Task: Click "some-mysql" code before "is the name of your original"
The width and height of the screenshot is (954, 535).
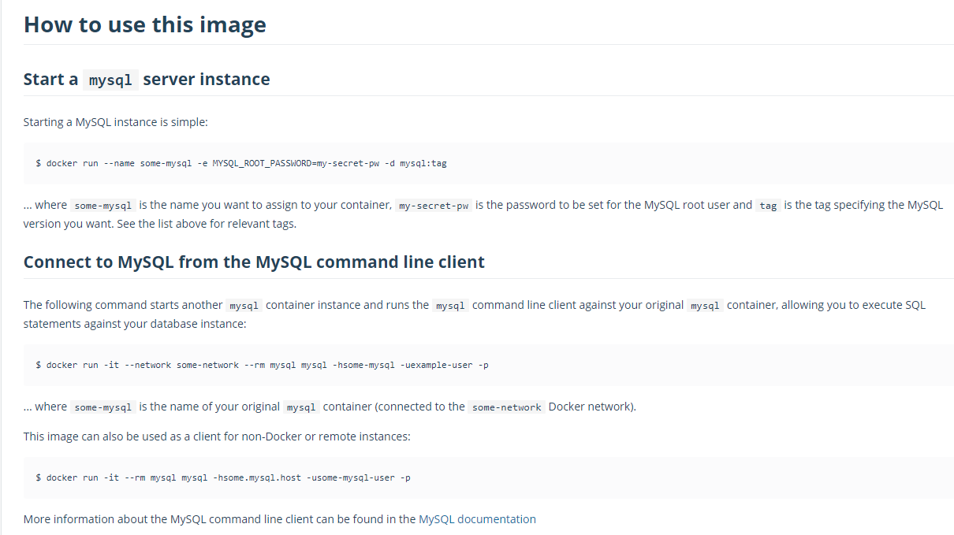Action: pyautogui.click(x=102, y=407)
